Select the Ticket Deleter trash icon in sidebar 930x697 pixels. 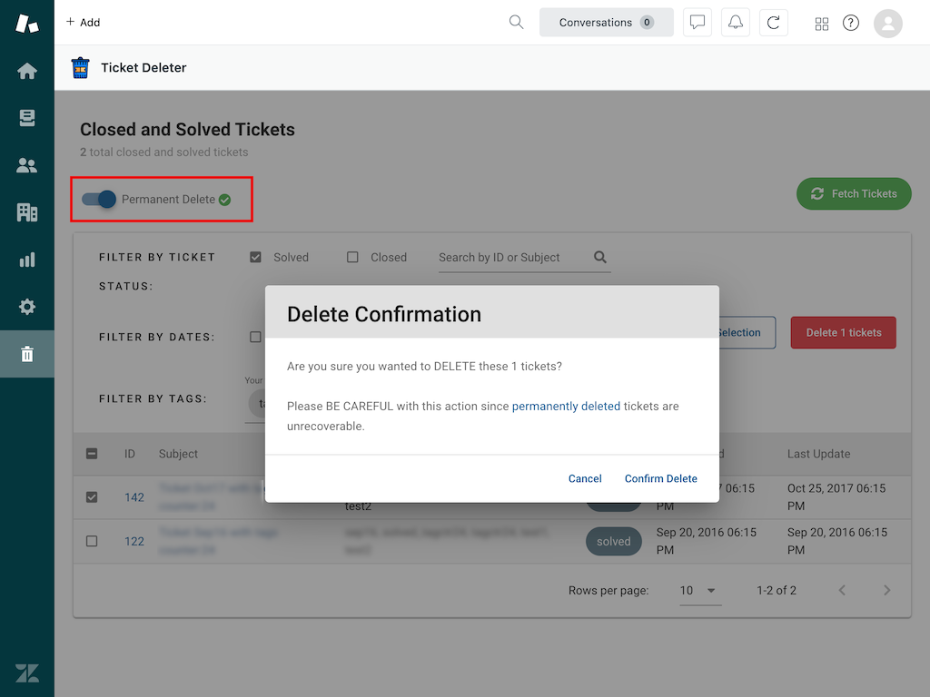coord(26,354)
